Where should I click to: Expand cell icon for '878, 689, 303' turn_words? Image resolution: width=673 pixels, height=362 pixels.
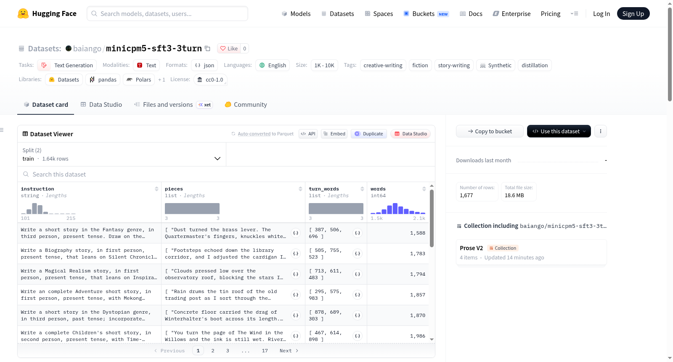point(358,315)
